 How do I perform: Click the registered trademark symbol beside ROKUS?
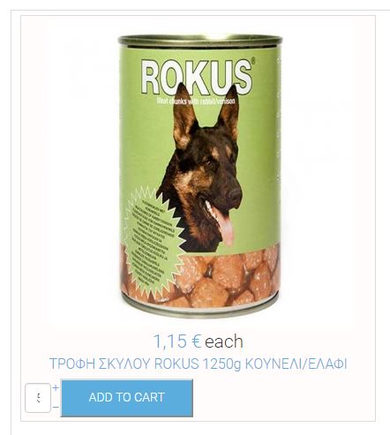[x=253, y=62]
